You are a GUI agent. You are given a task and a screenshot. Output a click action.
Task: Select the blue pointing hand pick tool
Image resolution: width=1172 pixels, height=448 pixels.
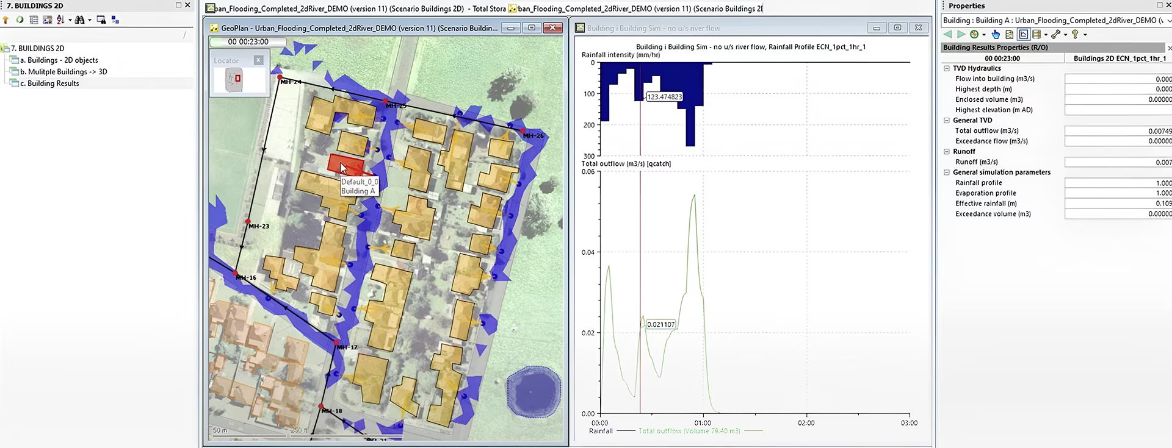pos(996,35)
